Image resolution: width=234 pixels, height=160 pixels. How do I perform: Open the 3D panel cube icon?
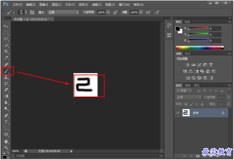[x=169, y=35]
